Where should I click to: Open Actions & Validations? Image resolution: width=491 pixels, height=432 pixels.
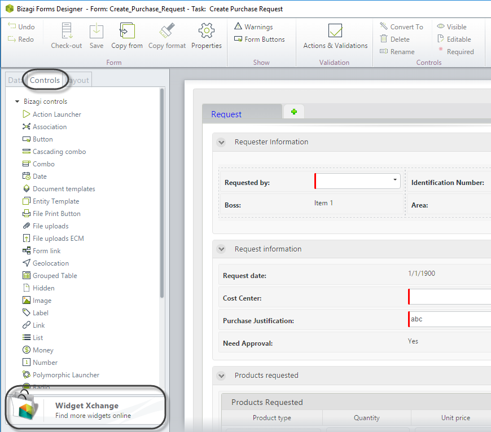click(x=335, y=36)
